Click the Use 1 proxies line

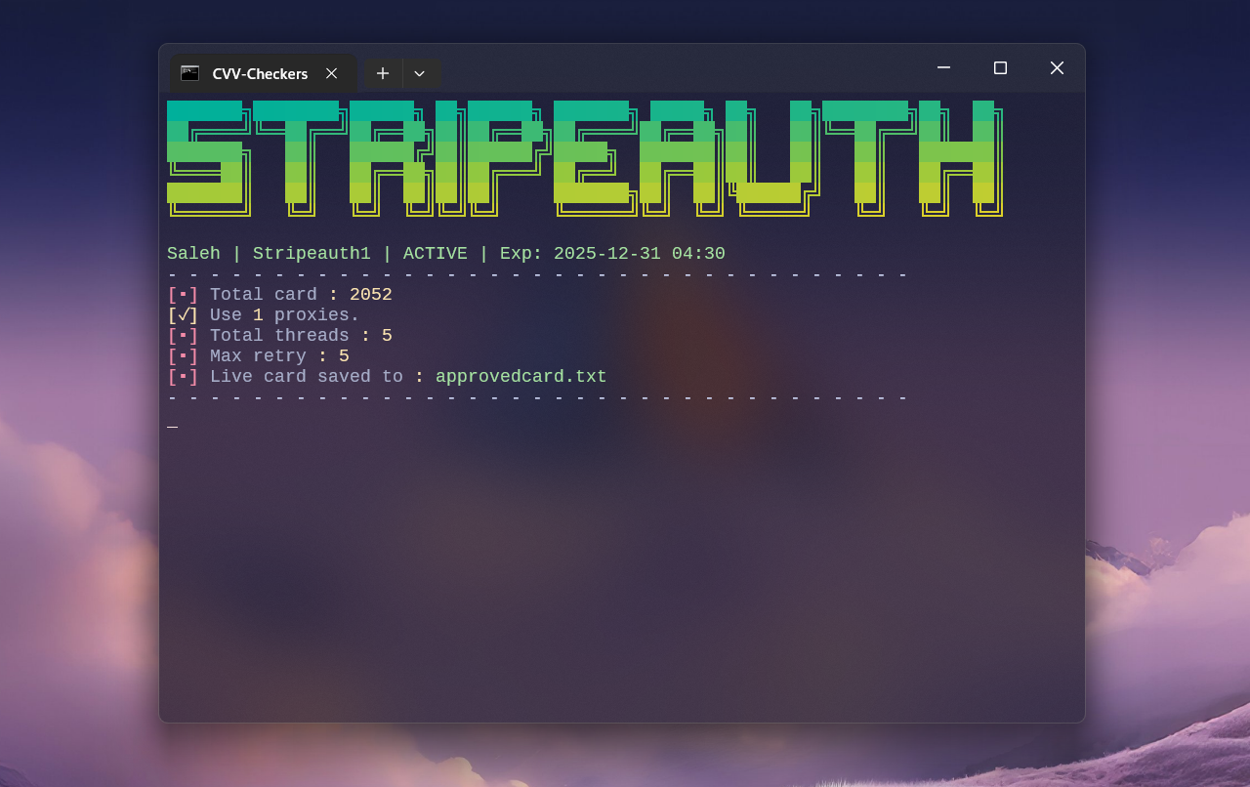(x=264, y=315)
